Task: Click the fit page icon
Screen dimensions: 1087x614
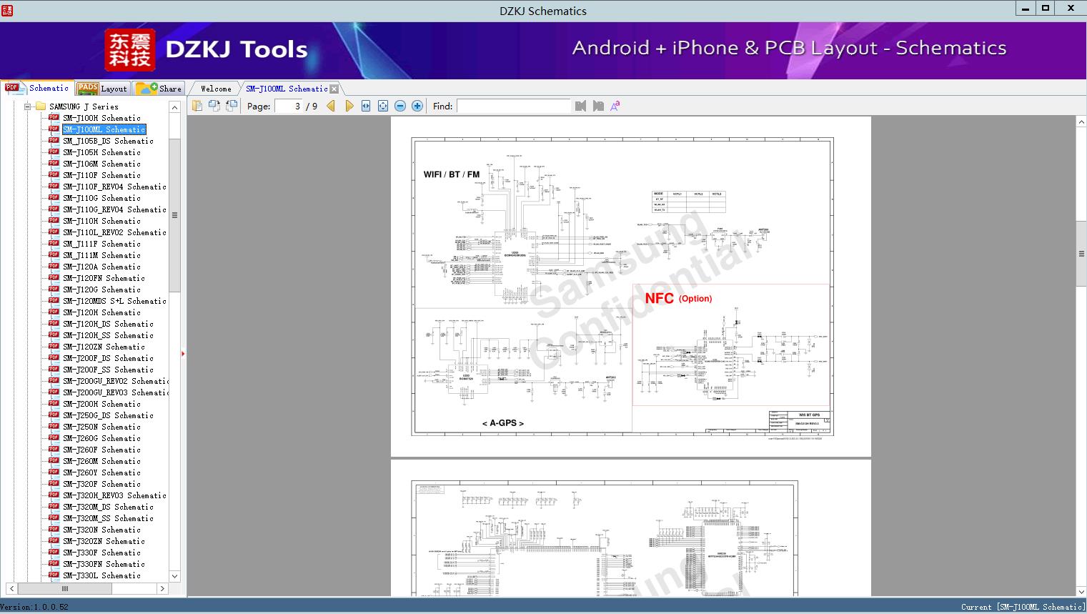Action: pyautogui.click(x=383, y=106)
